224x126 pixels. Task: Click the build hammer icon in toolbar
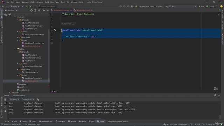[x=136, y=6]
